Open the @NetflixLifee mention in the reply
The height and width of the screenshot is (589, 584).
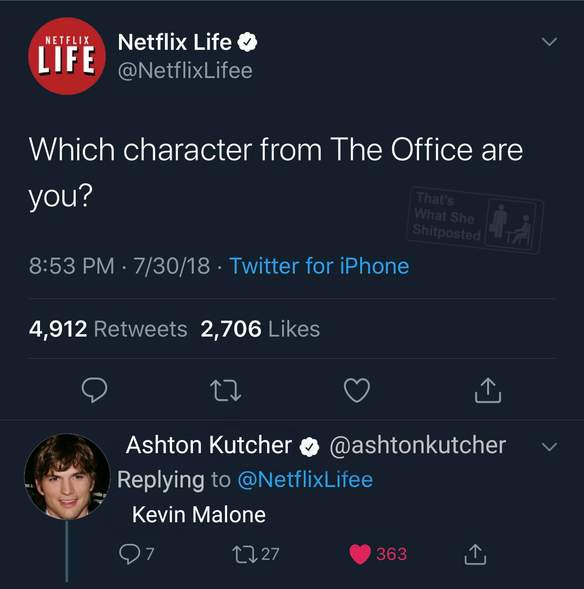[x=306, y=480]
